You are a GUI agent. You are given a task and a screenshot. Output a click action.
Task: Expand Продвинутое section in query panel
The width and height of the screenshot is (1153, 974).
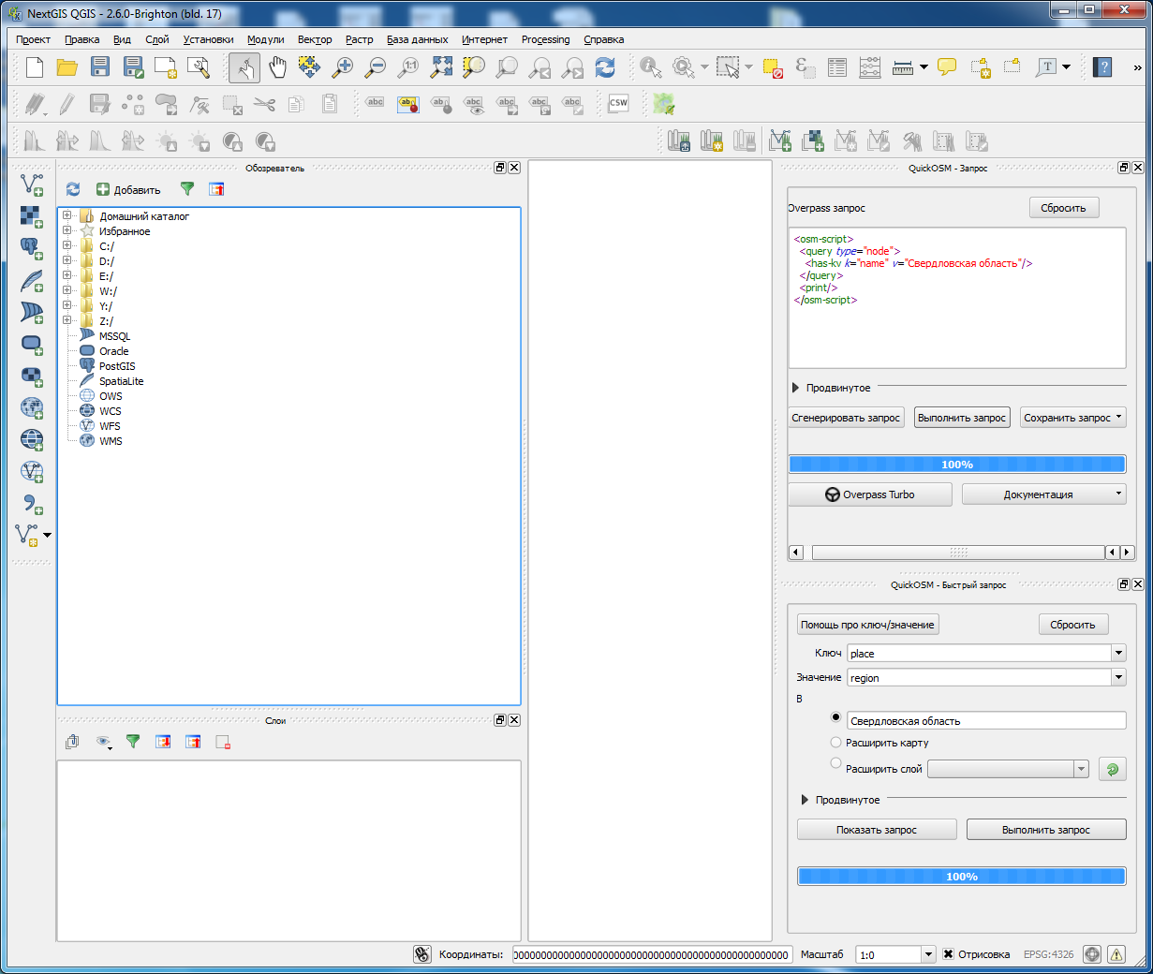795,388
